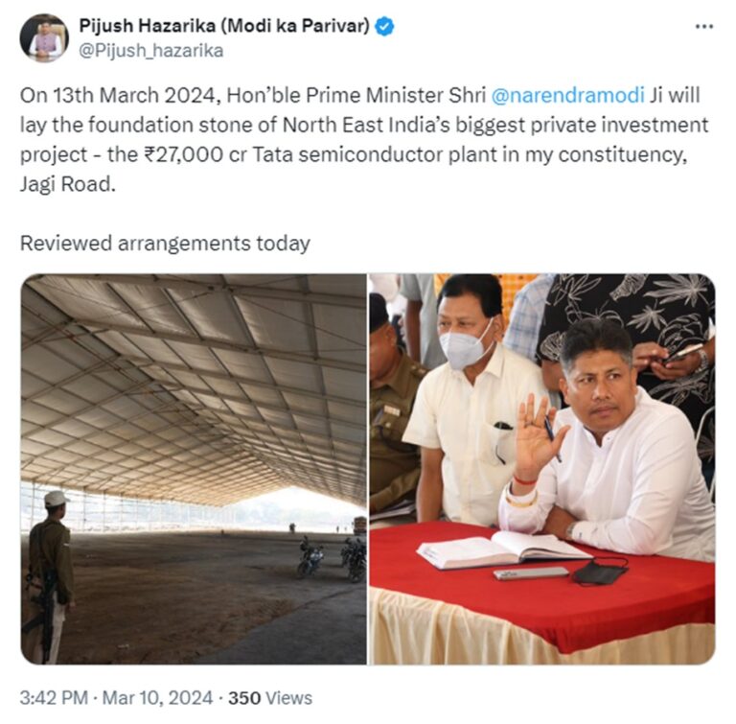Screen dimensions: 736x724
Task: Click the blue verified badge icon
Action: [x=385, y=26]
